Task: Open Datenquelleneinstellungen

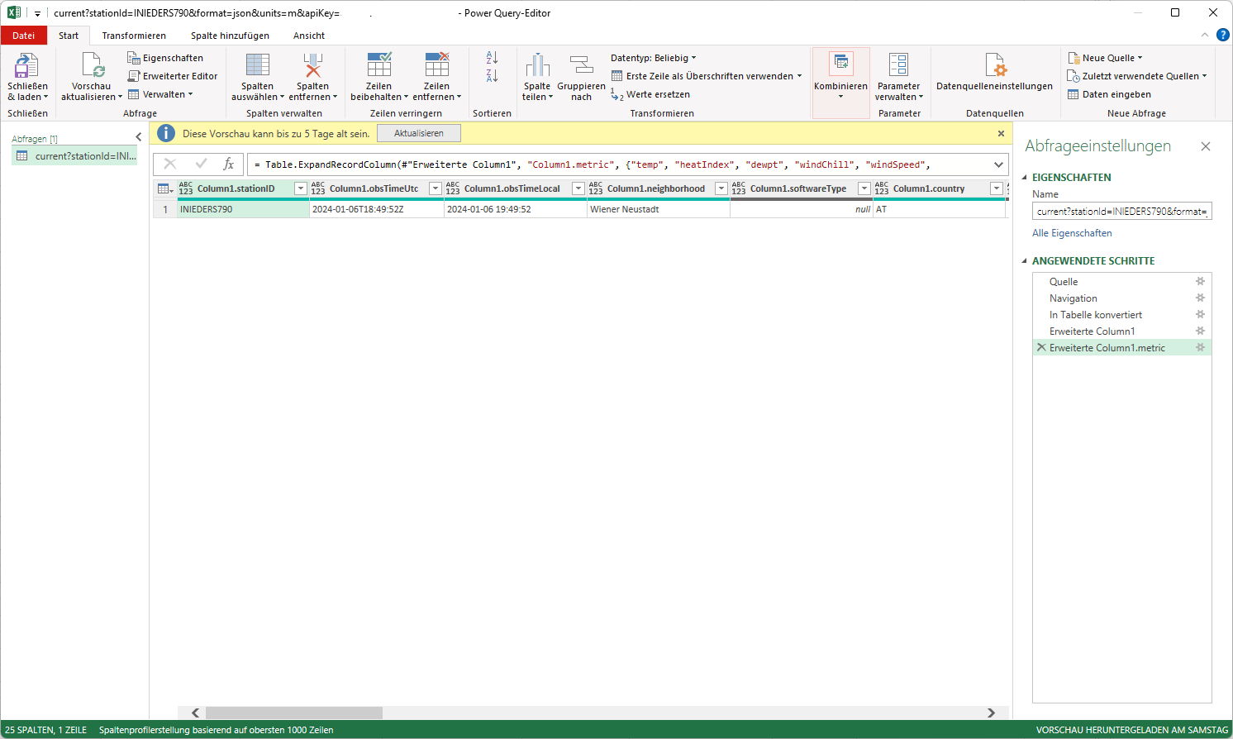Action: click(994, 72)
